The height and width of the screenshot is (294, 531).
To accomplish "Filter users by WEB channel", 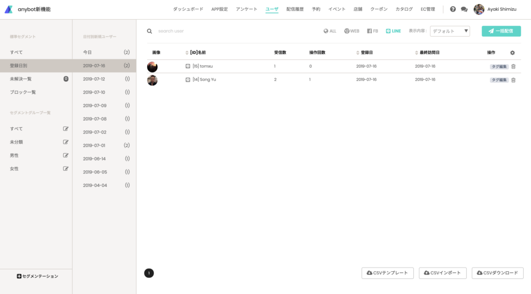I will pos(352,31).
